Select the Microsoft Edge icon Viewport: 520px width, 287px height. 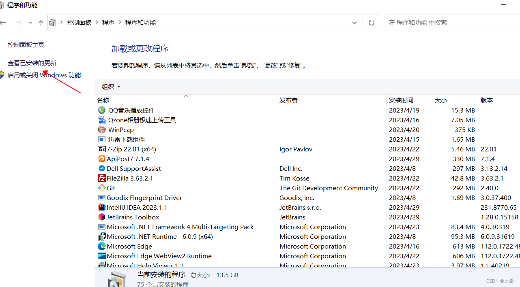[x=102, y=246]
